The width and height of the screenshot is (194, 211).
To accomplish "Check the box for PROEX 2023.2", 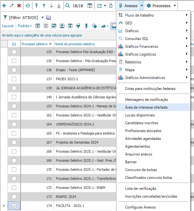I will point(14,79).
